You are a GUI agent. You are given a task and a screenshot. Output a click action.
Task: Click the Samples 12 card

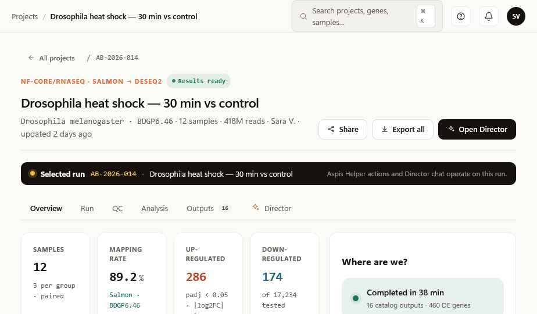coord(55,273)
